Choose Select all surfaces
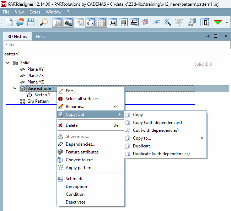231x211 pixels. point(91,99)
